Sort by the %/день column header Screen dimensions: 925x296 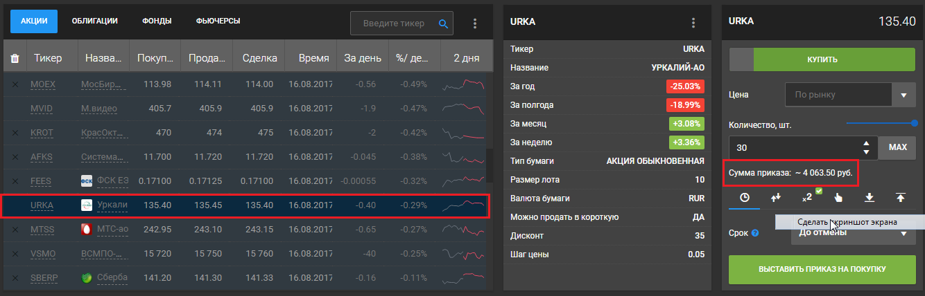414,59
